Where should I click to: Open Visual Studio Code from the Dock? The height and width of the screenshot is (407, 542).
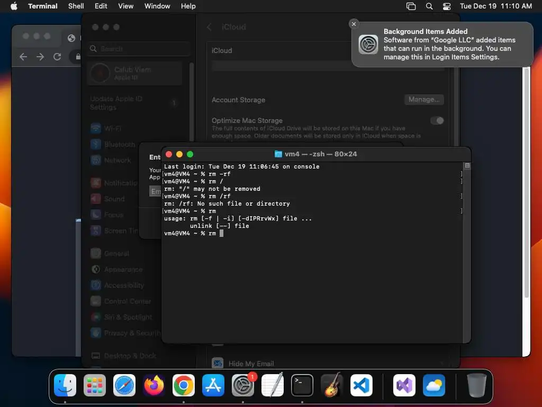point(361,385)
